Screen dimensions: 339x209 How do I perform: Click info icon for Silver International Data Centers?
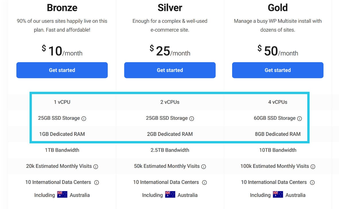(x=204, y=183)
